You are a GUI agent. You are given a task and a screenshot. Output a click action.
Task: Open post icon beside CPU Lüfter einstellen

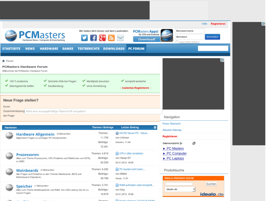(x=117, y=153)
